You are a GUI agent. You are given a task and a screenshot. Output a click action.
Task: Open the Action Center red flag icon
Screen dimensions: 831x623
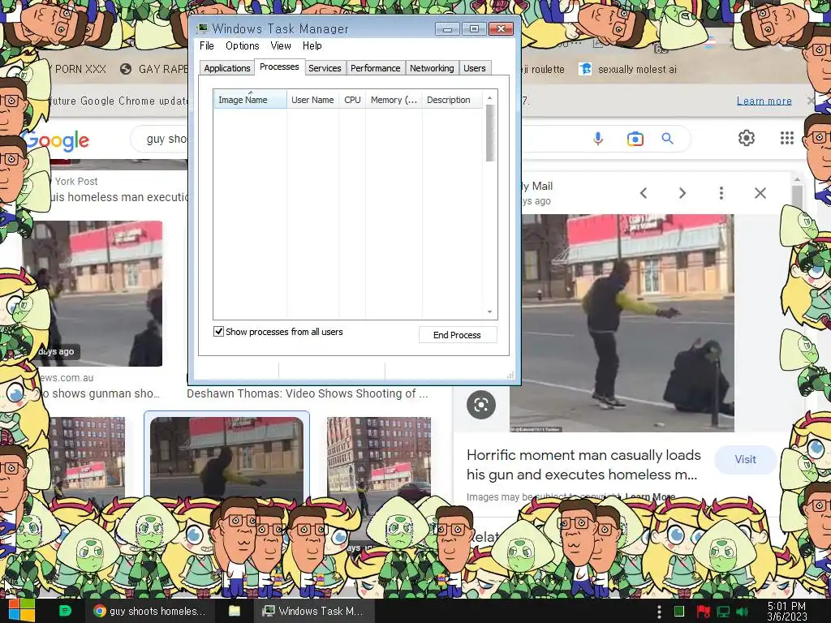point(703,612)
